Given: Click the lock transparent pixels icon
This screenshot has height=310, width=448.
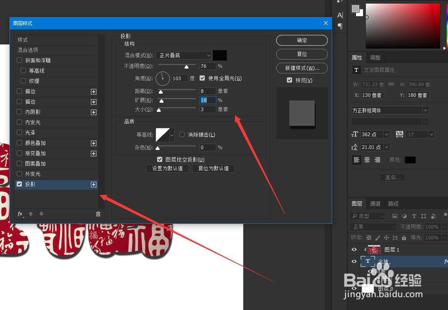Looking at the screenshot, I should pyautogui.click(x=369, y=238).
